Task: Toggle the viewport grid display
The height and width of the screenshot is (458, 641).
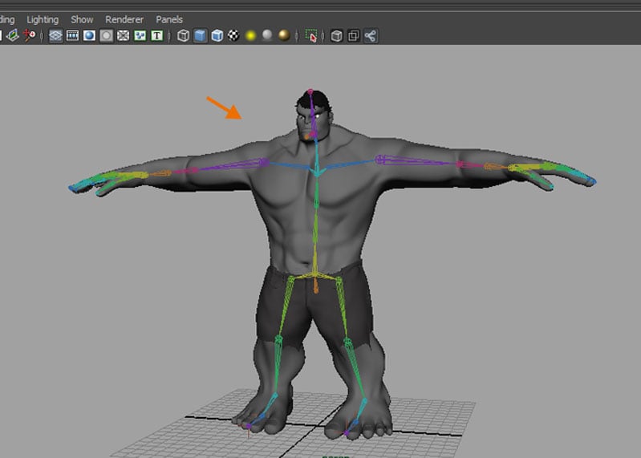Action: coord(55,35)
